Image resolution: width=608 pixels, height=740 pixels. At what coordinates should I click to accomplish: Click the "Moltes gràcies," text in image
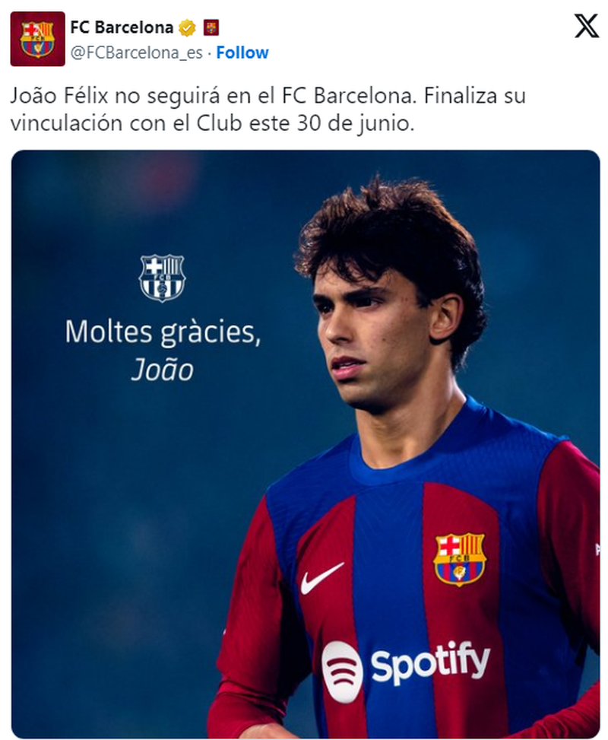(x=163, y=332)
